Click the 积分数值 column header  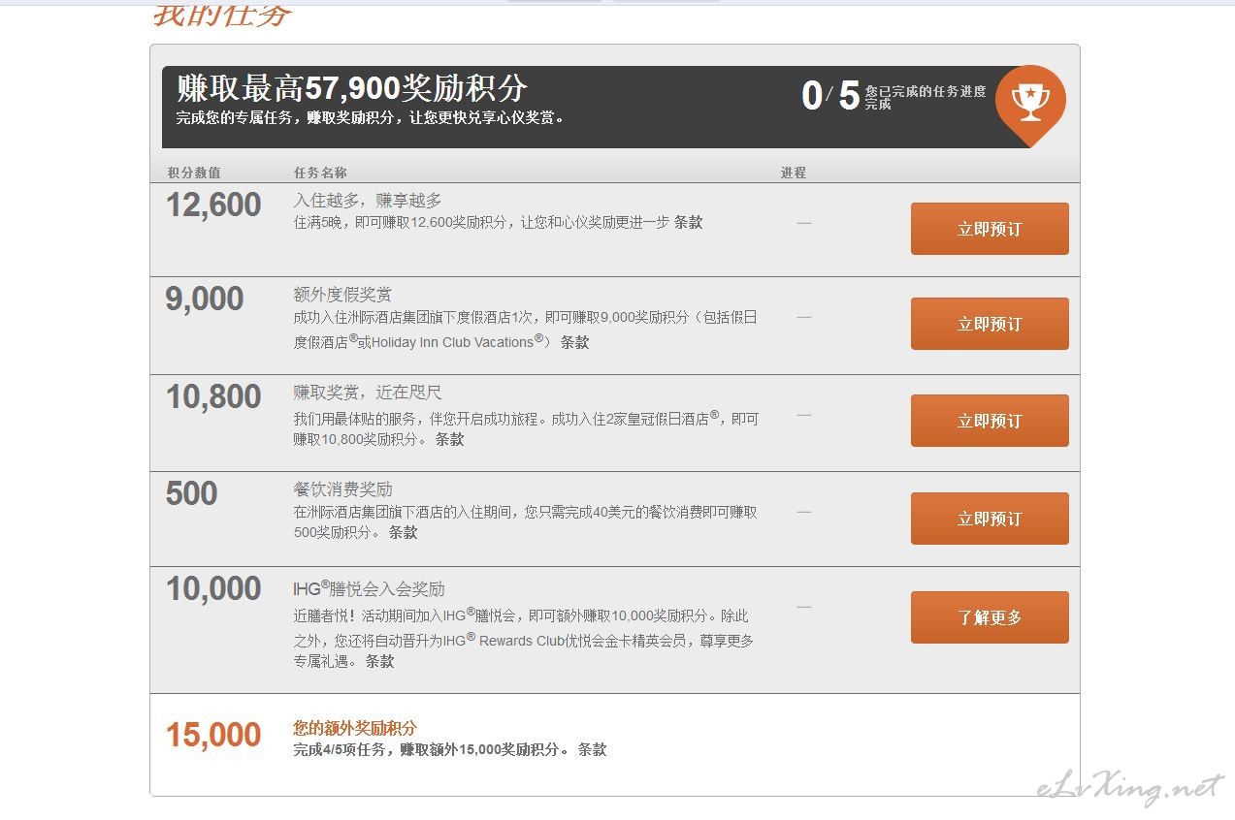coord(194,173)
